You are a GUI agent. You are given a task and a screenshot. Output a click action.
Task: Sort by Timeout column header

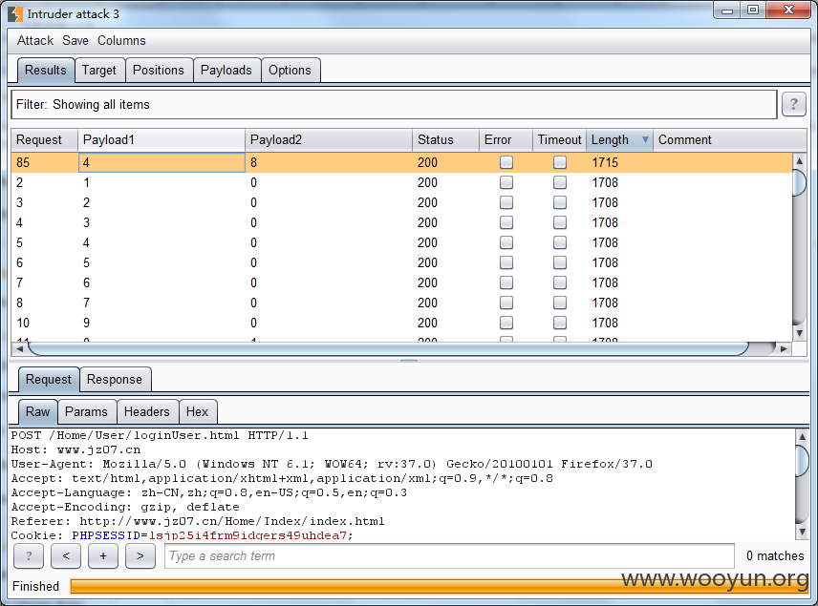[559, 139]
